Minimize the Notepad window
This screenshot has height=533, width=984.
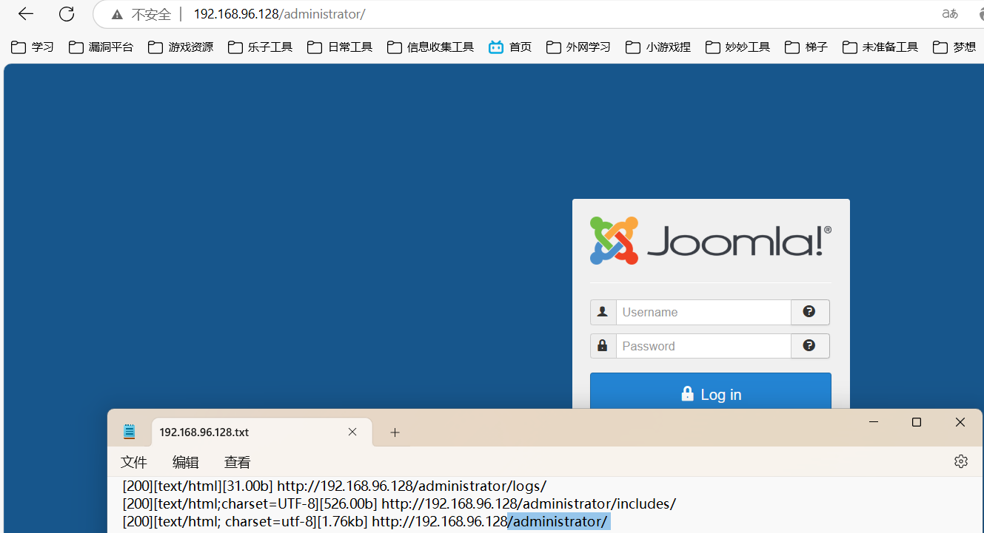pyautogui.click(x=874, y=422)
